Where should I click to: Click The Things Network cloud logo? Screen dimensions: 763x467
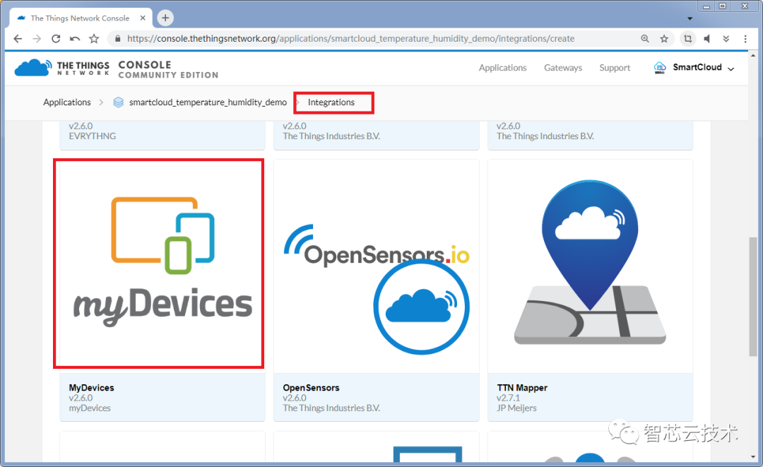32,67
